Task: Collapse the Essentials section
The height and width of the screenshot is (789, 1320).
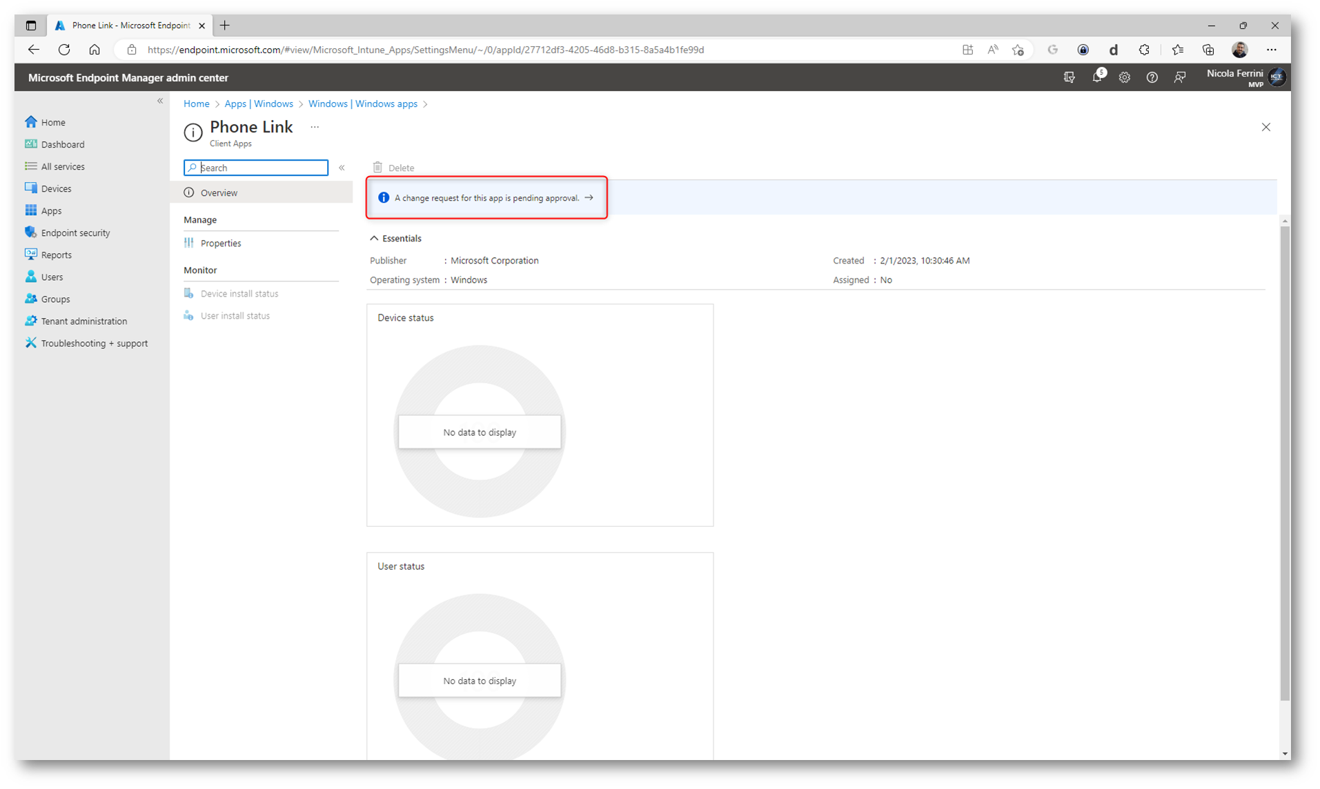Action: pos(374,239)
